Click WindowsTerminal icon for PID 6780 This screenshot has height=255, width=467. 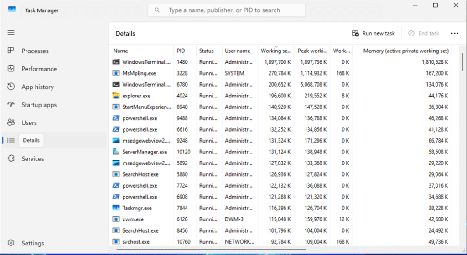116,84
